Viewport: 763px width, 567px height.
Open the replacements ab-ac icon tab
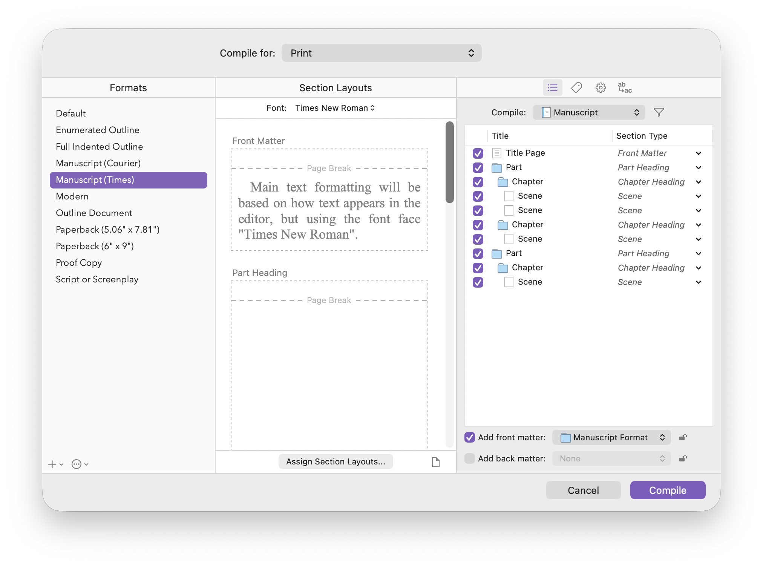click(x=625, y=88)
